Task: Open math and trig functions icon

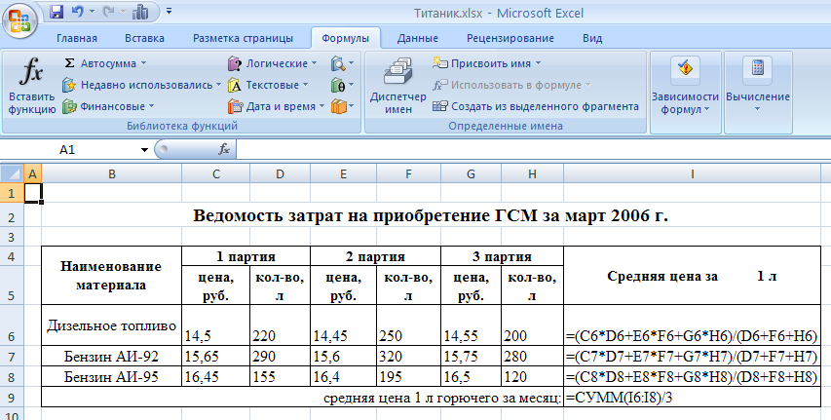Action: 342,85
